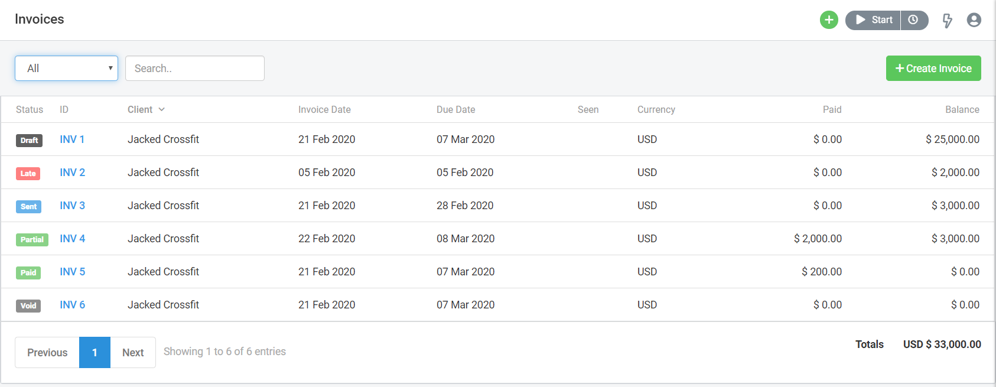Sort by Status column header

tap(30, 109)
